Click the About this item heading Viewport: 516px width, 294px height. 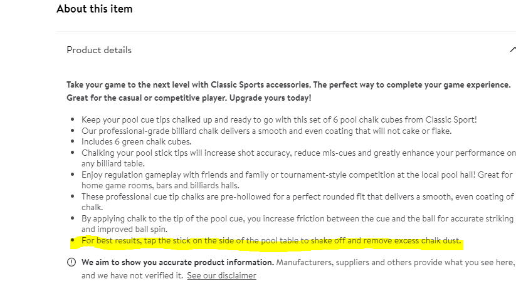click(95, 9)
